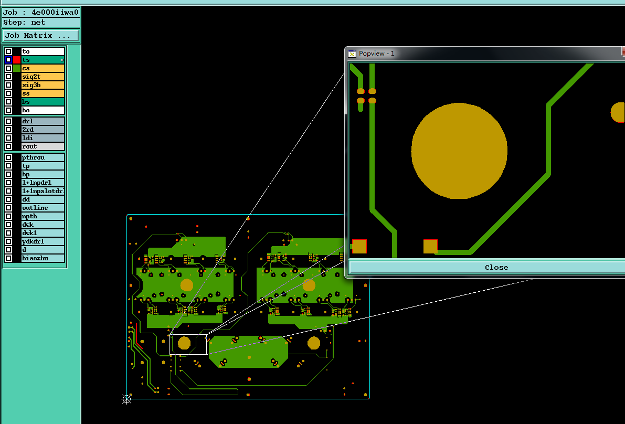This screenshot has width=625, height=424.
Task: Pick the rout layer name
Action: point(43,146)
